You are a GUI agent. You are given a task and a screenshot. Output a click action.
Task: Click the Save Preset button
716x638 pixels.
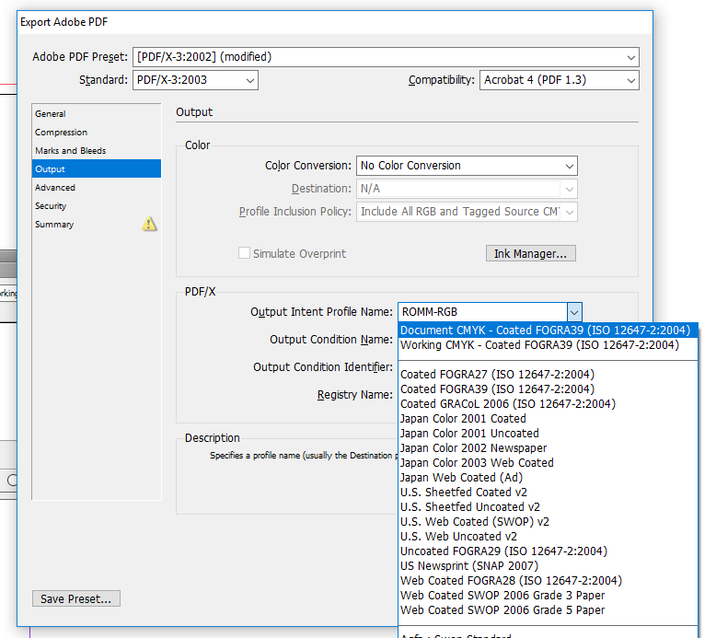pyautogui.click(x=76, y=598)
